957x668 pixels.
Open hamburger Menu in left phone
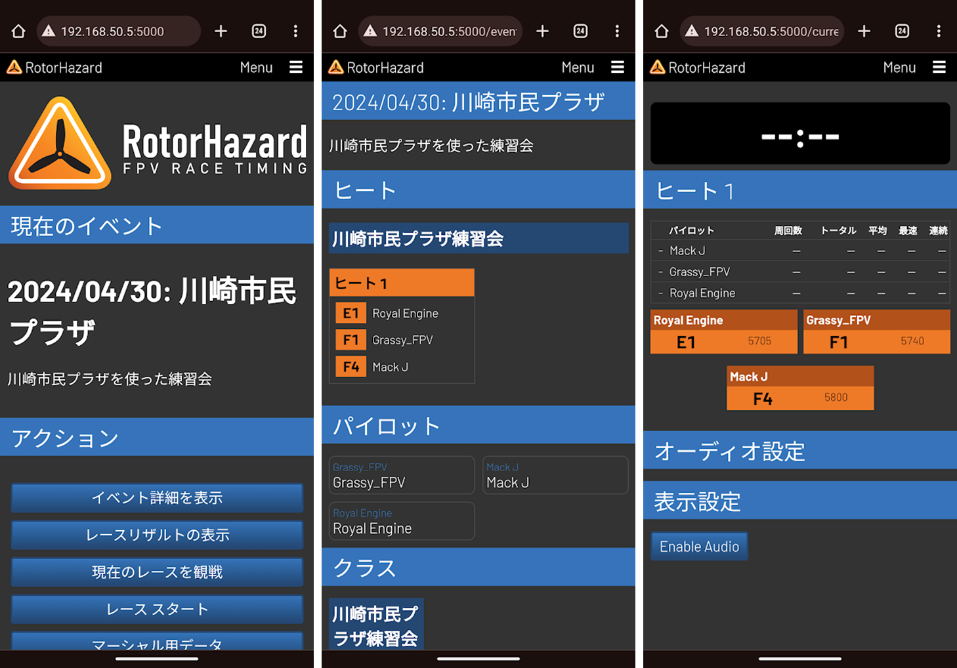tap(271, 67)
